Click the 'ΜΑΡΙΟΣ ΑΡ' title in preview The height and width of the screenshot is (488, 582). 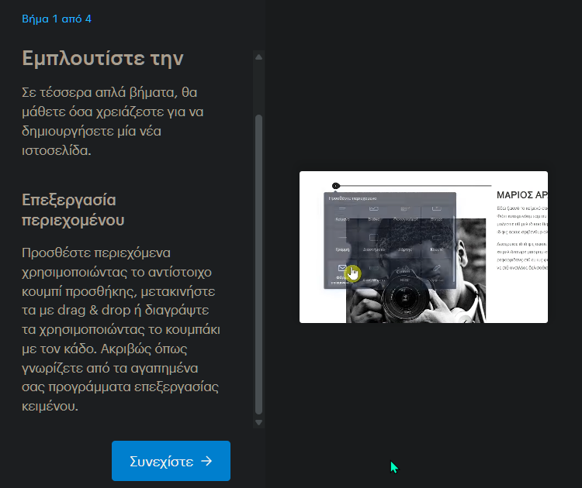(522, 195)
